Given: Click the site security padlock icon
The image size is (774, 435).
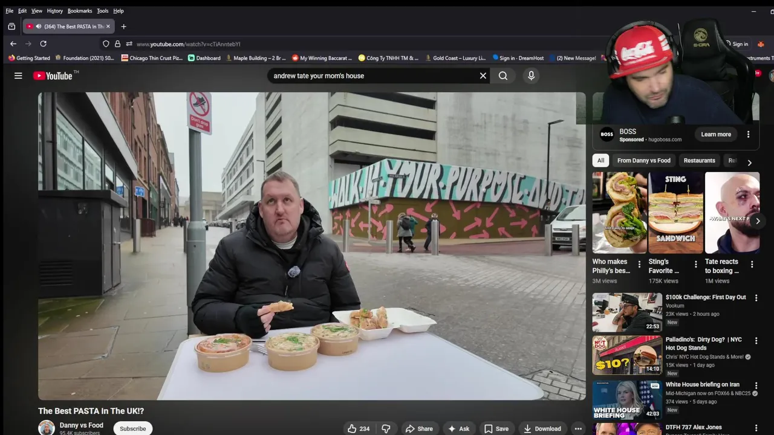Looking at the screenshot, I should coord(117,43).
